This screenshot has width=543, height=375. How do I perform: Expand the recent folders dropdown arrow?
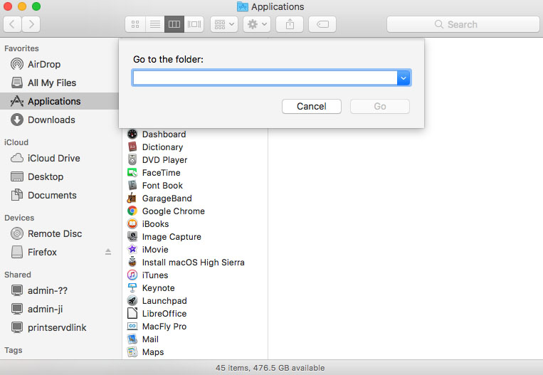click(x=404, y=78)
